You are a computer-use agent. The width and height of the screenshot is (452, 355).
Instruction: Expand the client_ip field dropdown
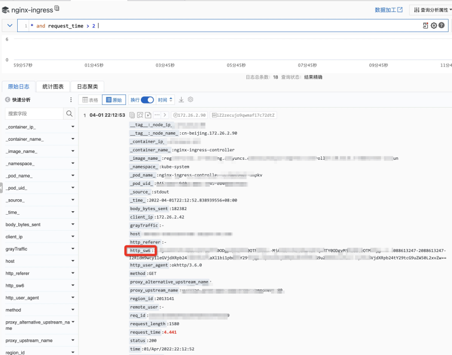(73, 236)
